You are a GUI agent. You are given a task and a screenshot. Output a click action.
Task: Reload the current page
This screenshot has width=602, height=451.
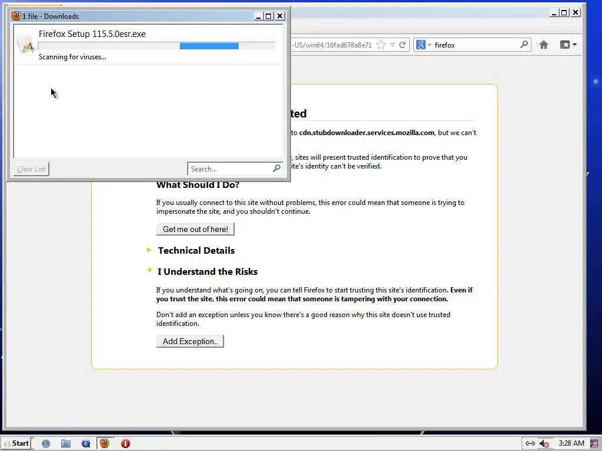click(x=402, y=45)
